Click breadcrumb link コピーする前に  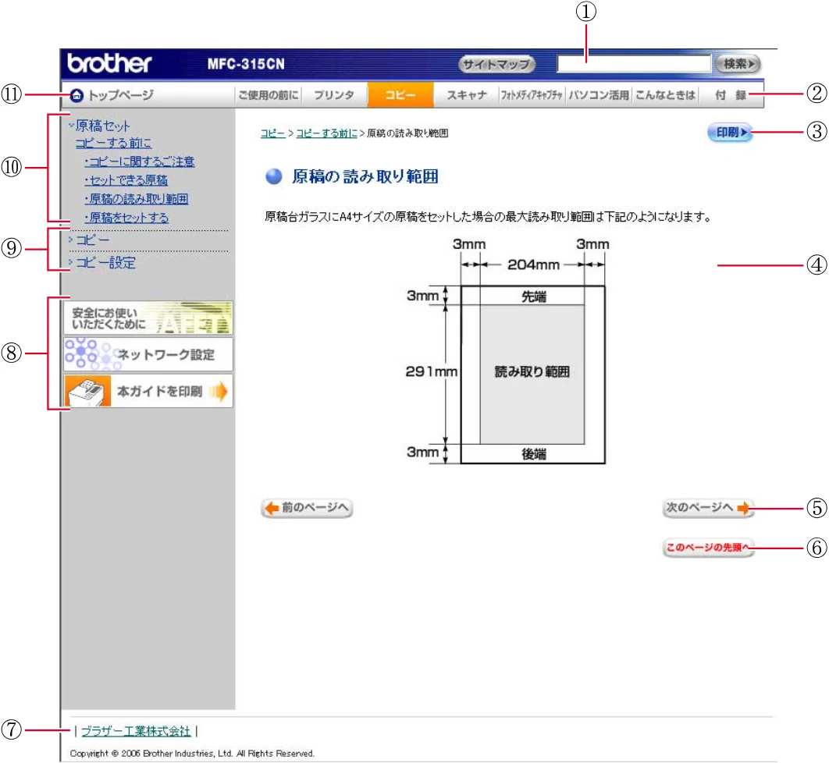(326, 133)
